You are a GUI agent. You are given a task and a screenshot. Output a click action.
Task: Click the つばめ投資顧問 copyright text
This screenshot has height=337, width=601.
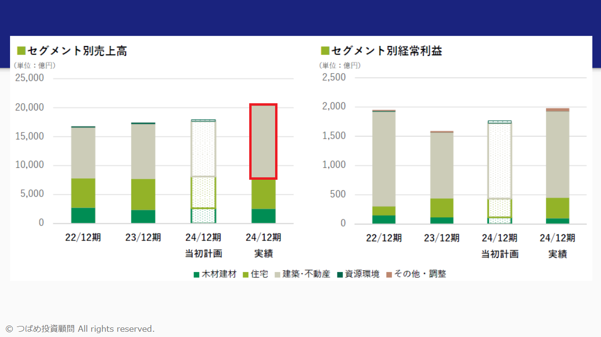point(80,329)
